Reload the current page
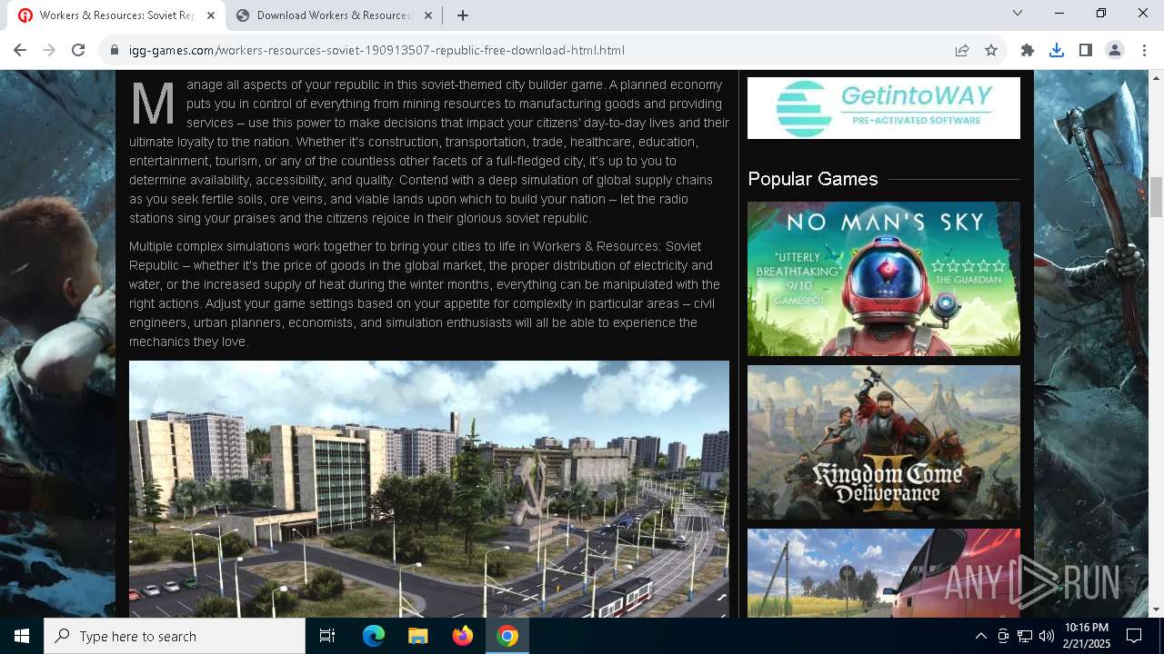The width and height of the screenshot is (1164, 654). click(78, 50)
